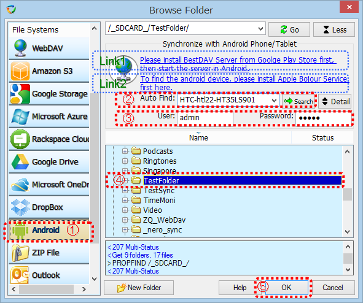
Task: Open Help
Action: coord(240,288)
